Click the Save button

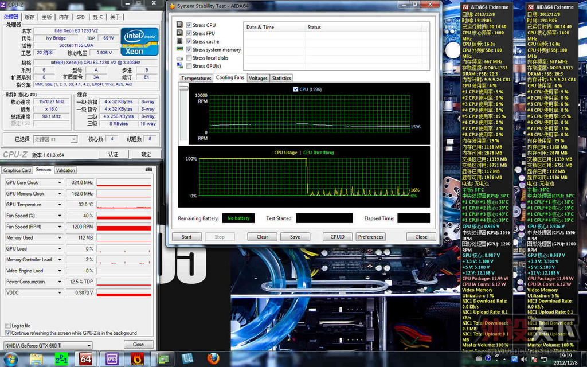click(x=295, y=237)
